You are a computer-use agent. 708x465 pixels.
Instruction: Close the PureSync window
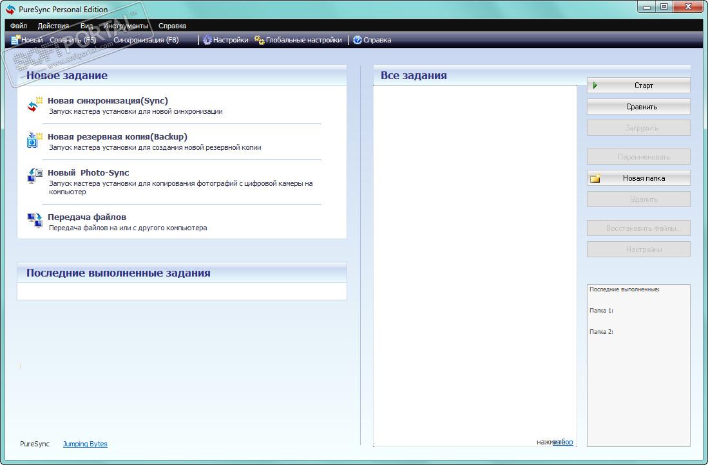point(688,6)
